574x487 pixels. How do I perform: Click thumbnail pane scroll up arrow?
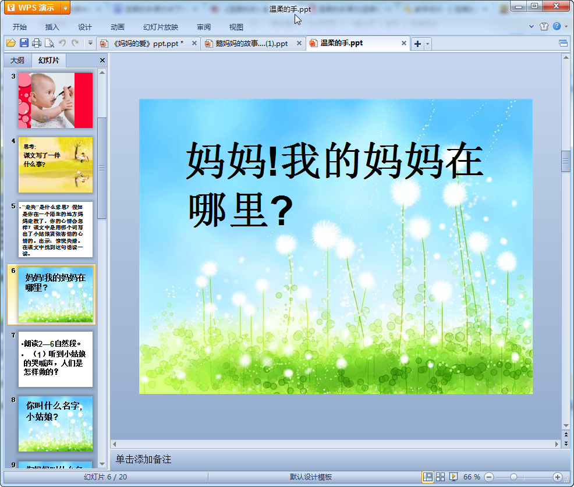point(102,73)
